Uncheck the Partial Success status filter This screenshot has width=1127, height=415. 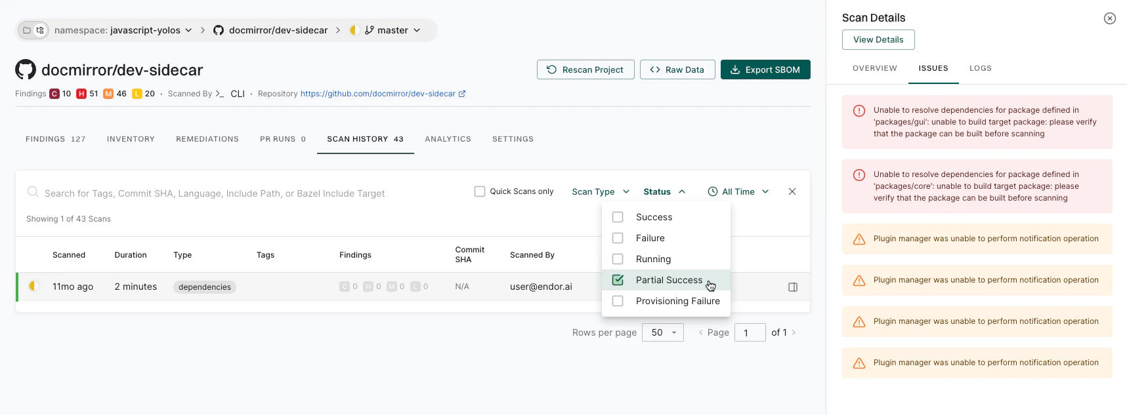(x=618, y=280)
